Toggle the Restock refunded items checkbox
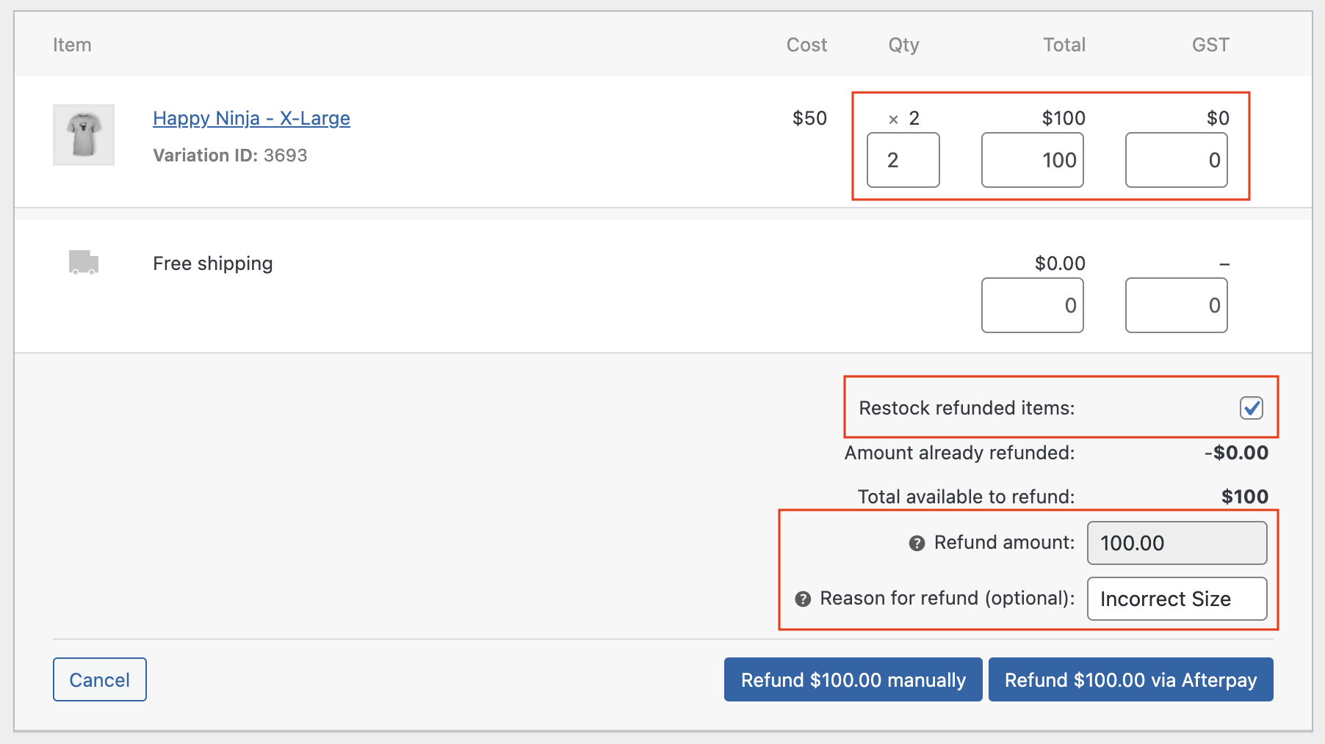 (1251, 408)
